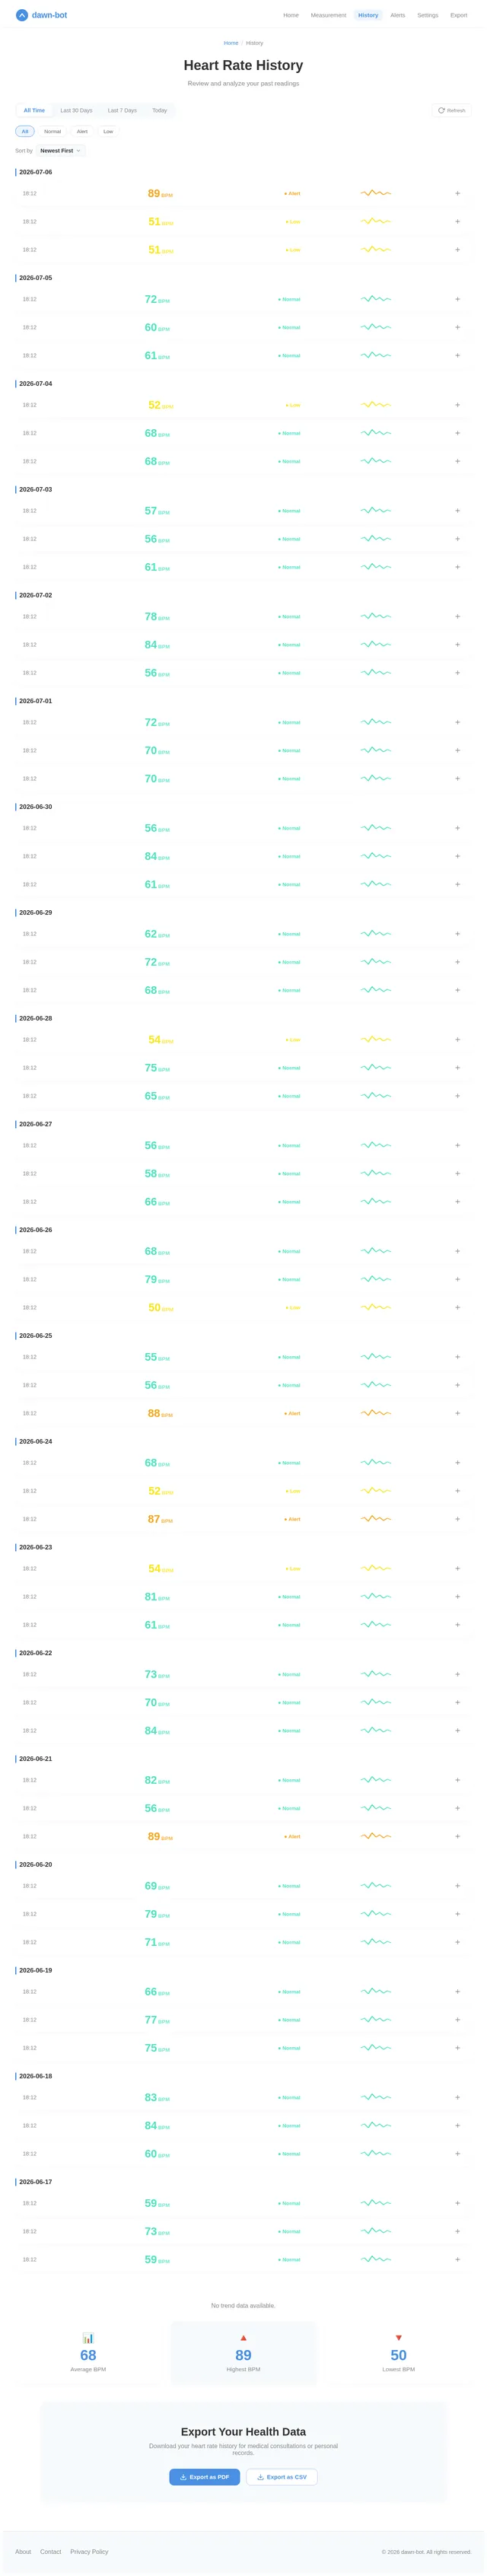Screen dimensions: 487x2576
Task: Select the Low status filter chip
Action: pyautogui.click(x=108, y=131)
